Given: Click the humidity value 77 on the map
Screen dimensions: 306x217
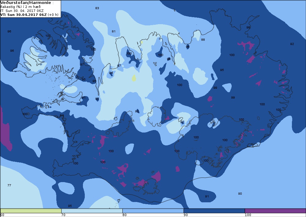Looking at the screenshot, I should pyautogui.click(x=9, y=185).
